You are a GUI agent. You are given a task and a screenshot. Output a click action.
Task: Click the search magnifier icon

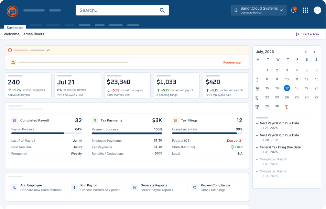point(162,10)
